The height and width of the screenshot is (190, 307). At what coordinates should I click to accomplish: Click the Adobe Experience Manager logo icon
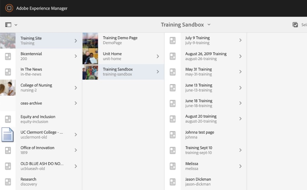pos(9,8)
